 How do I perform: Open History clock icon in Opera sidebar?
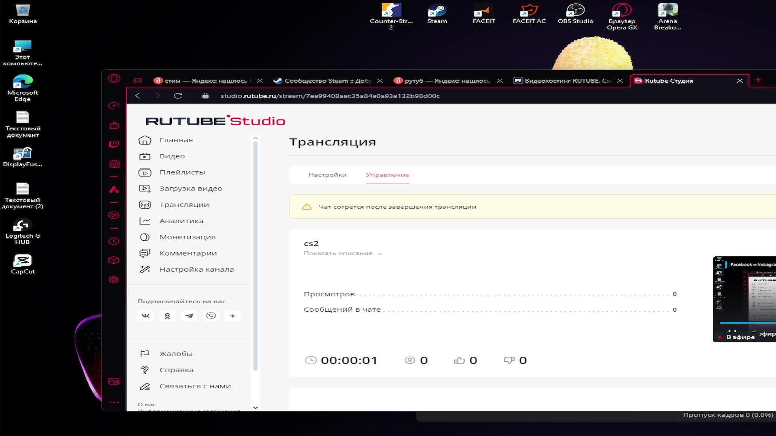click(x=114, y=241)
